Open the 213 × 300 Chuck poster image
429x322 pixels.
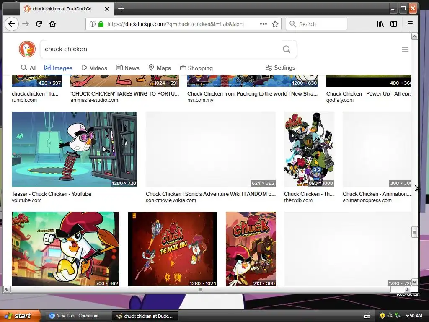coord(251,249)
